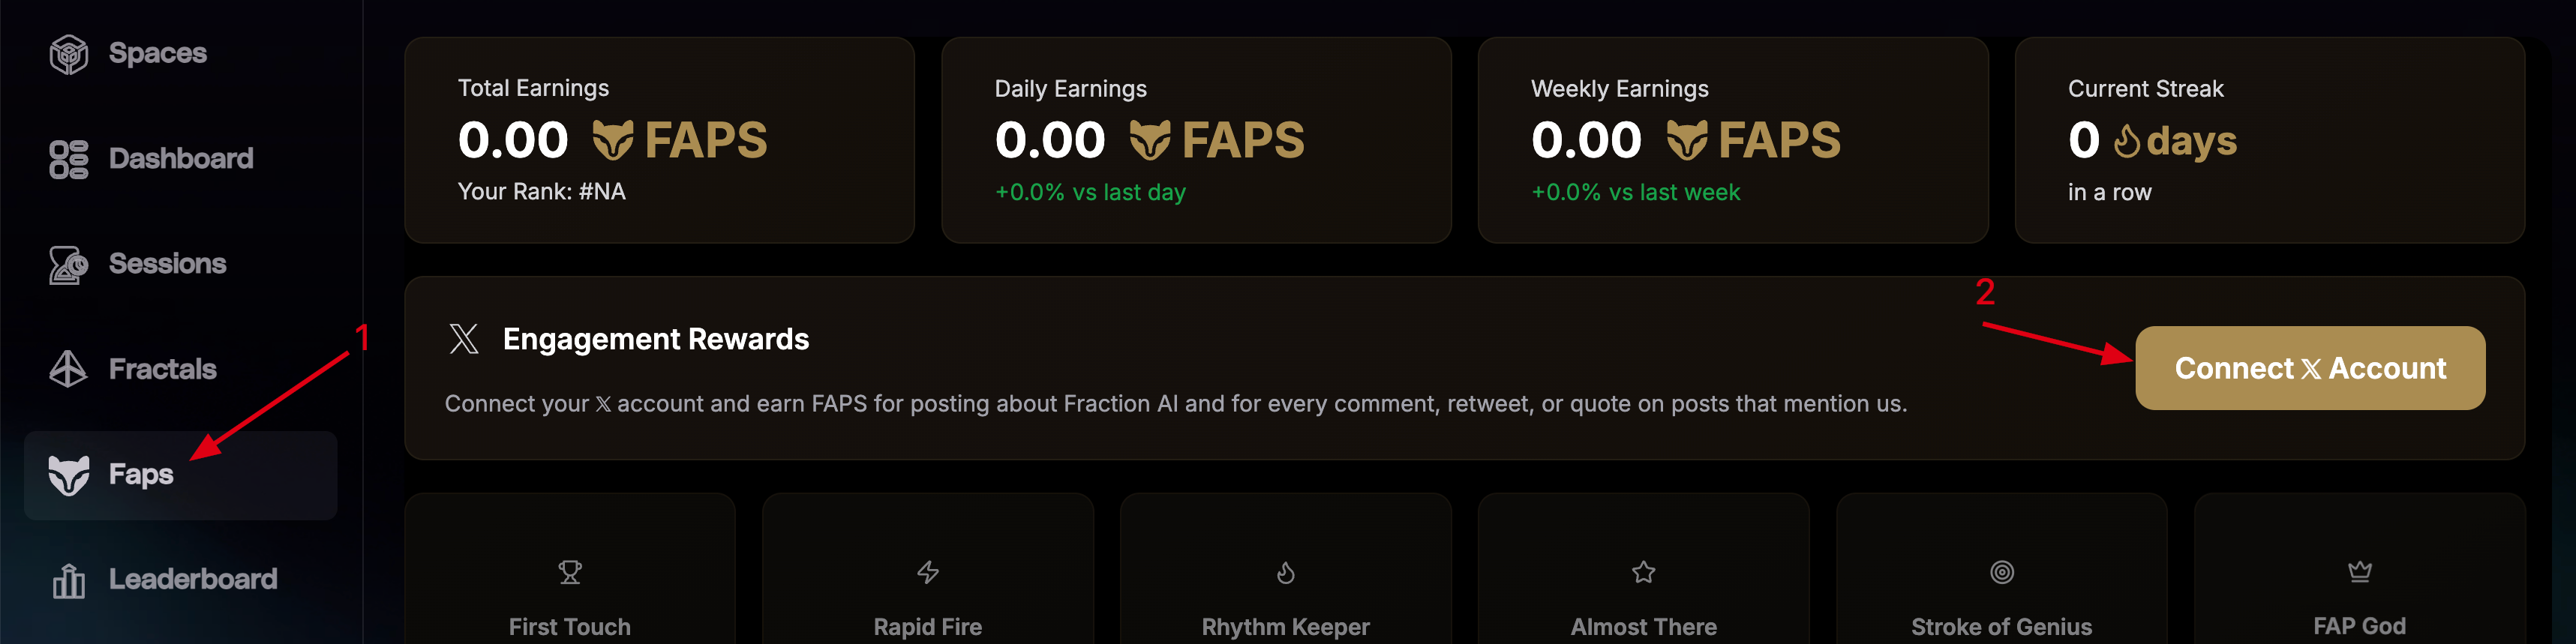Screen dimensions: 2576x644
Task: Click the First Touch trophy icon
Action: (x=570, y=572)
